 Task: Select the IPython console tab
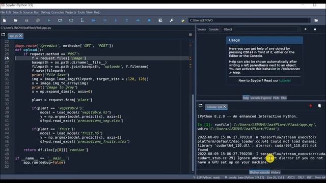coord(259,172)
